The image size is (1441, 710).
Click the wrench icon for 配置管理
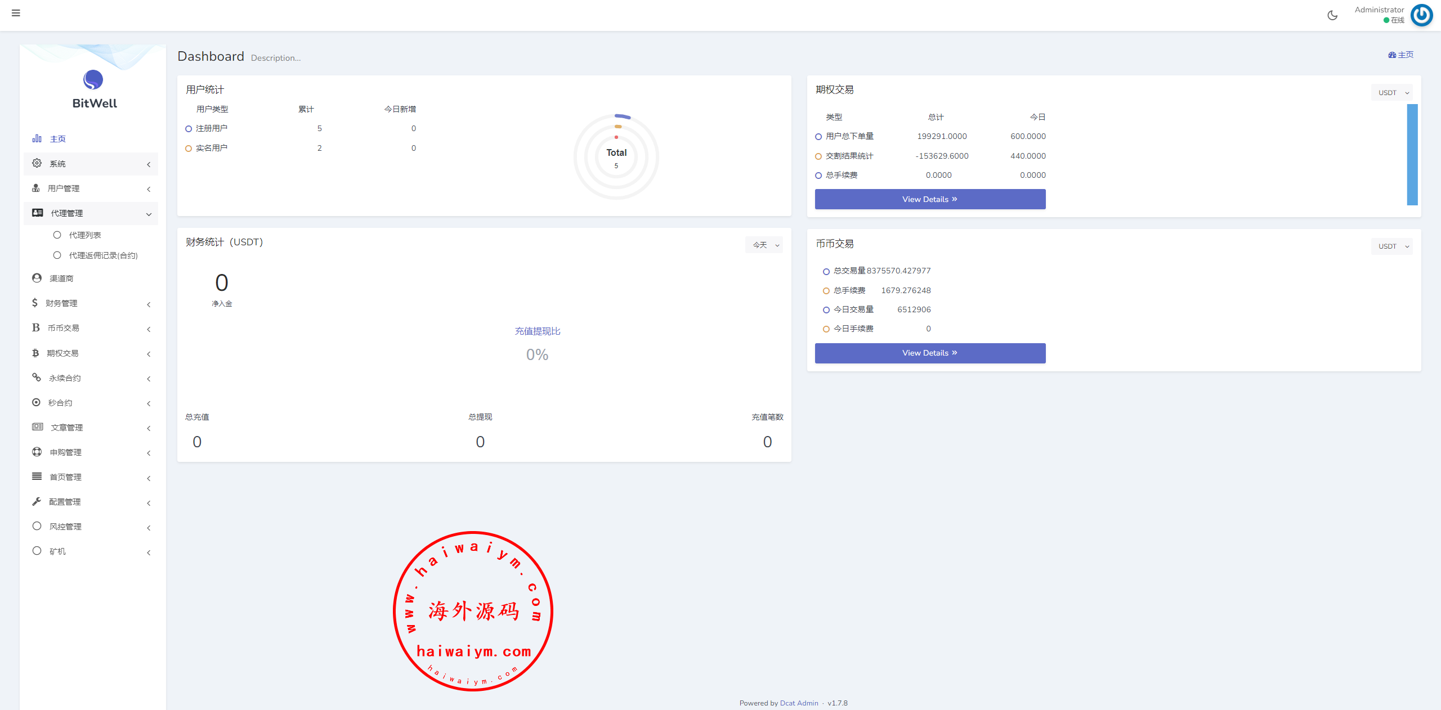[37, 501]
